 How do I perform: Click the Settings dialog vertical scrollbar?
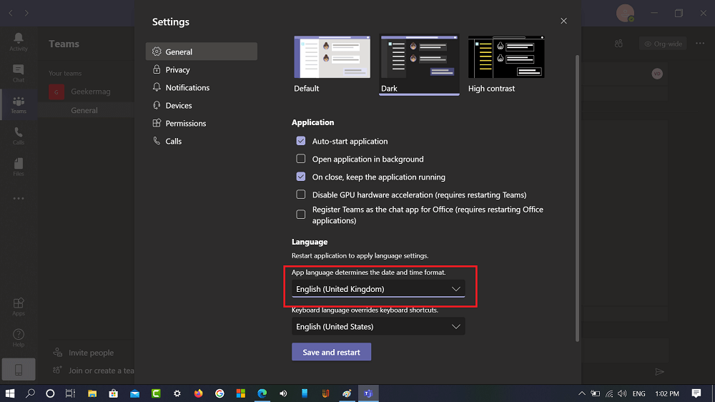(x=577, y=198)
